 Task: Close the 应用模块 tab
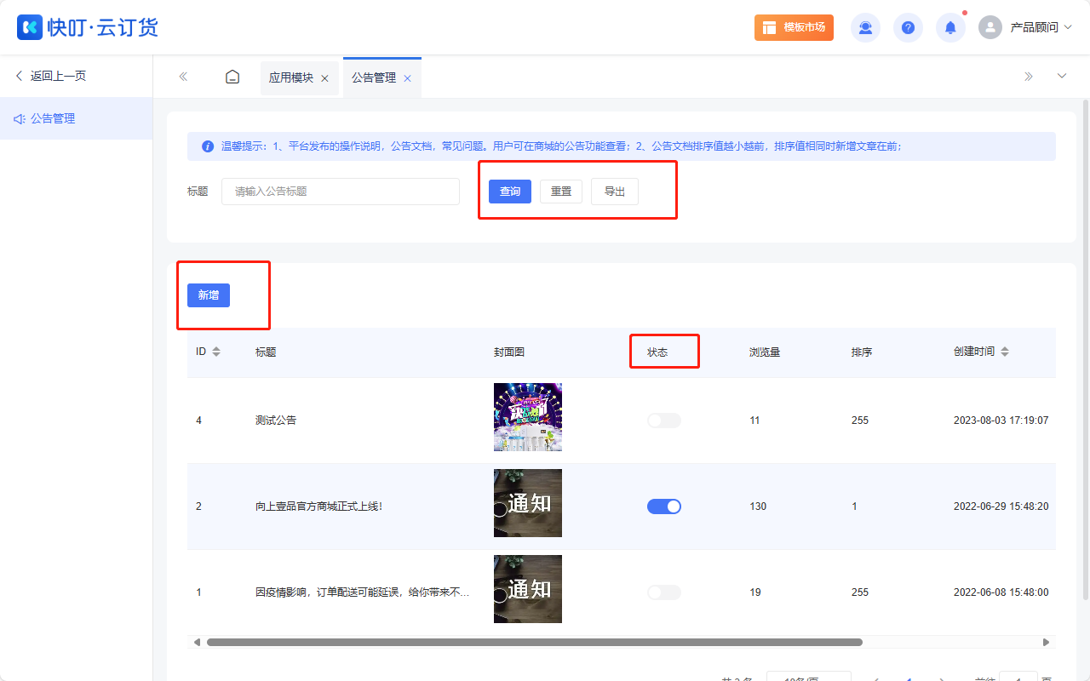[324, 78]
